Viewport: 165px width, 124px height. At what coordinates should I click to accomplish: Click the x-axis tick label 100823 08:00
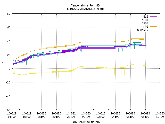point(145,115)
